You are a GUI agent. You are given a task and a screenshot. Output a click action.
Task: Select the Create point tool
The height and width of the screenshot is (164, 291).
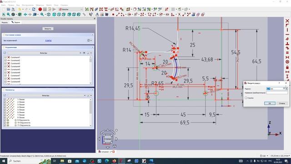pos(113,14)
